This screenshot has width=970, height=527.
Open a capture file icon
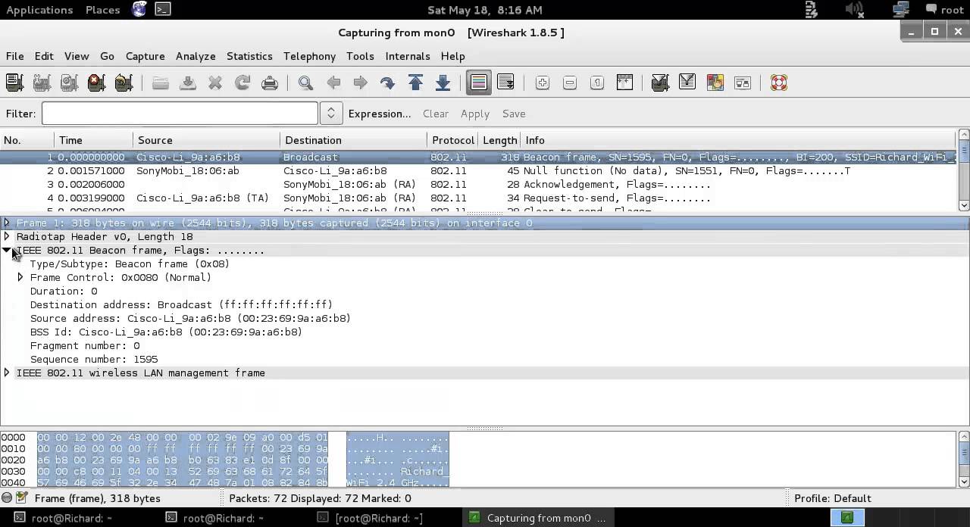pyautogui.click(x=161, y=83)
